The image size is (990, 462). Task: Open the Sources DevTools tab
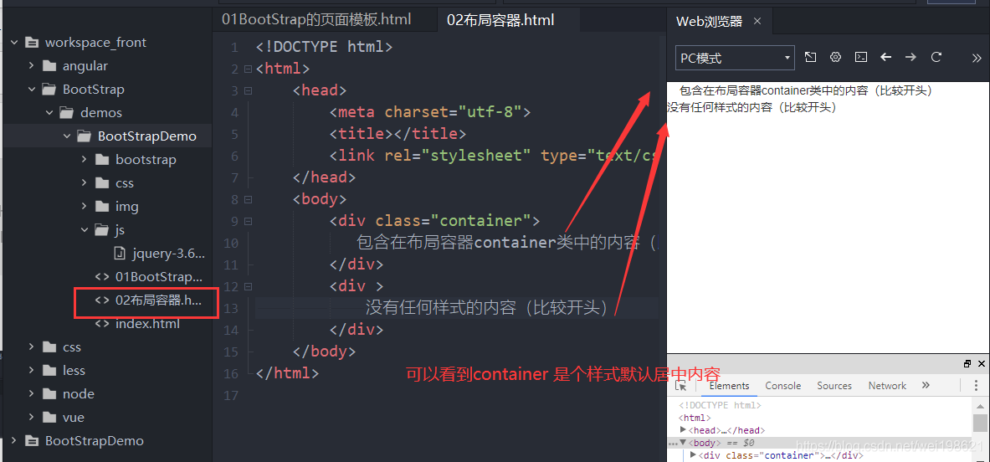click(834, 386)
